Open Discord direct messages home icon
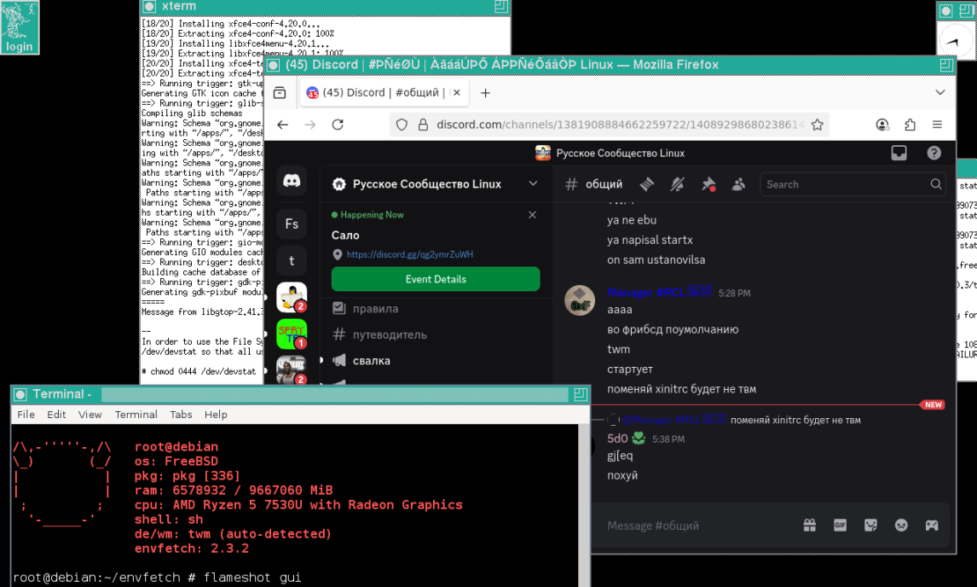The width and height of the screenshot is (977, 587). click(292, 182)
